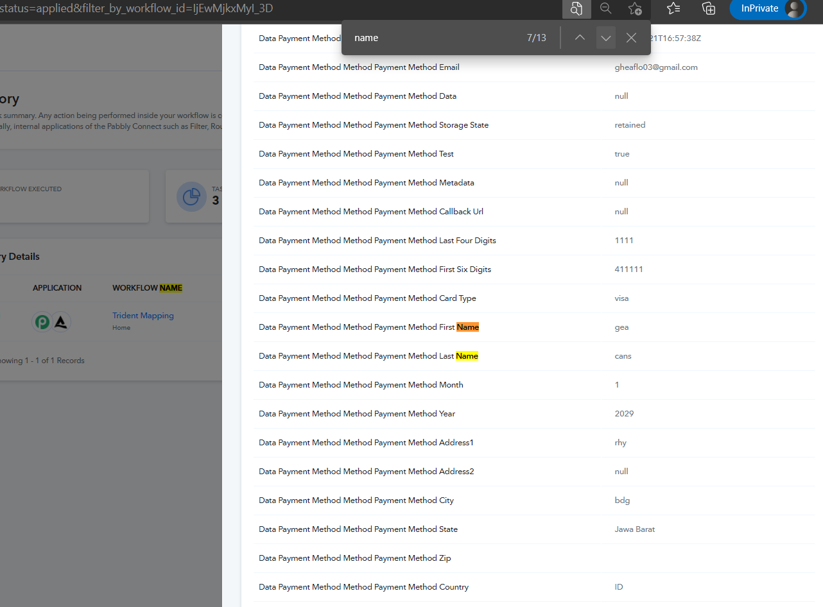Image resolution: width=823 pixels, height=607 pixels.
Task: Open the Trident Mapping workflow link
Action: coord(143,316)
